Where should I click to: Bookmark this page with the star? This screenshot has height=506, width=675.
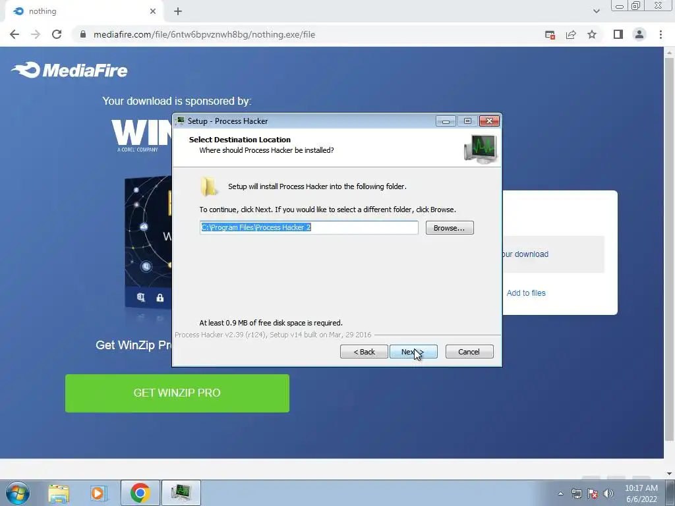tap(592, 34)
